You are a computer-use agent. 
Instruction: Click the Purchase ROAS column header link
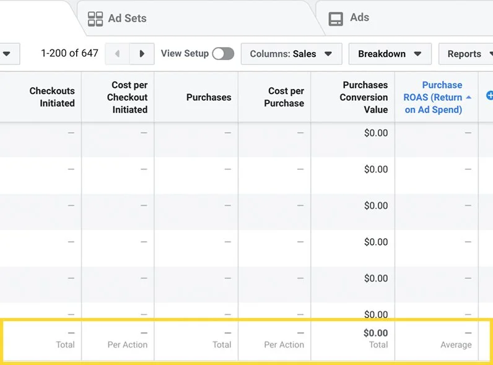[x=434, y=97]
